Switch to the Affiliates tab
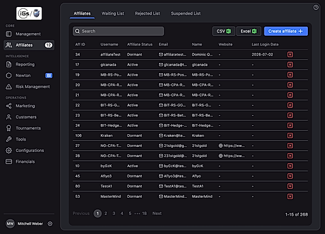The height and width of the screenshot is (234, 325). [x=82, y=13]
